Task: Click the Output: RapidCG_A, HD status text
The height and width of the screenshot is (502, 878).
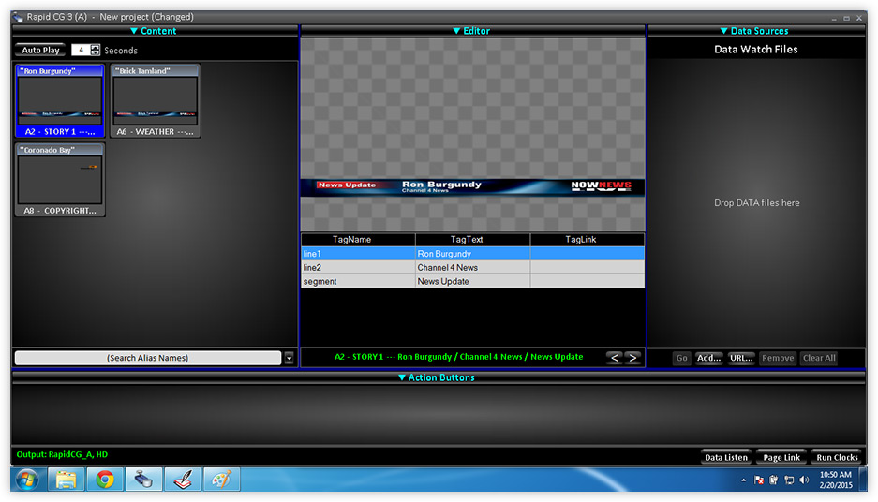Action: click(62, 454)
